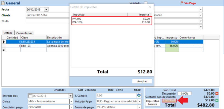Select the LIB1233234 cell
Viewport: 224px width, 109px height.
point(34,42)
